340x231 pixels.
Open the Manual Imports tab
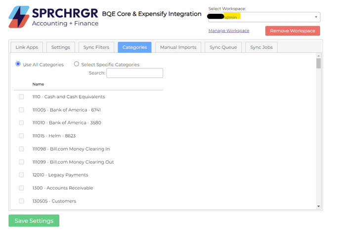[x=178, y=47]
